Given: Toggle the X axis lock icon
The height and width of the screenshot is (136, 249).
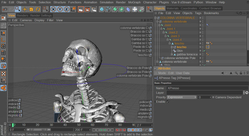Looking at the screenshot, I should [x=53, y=9].
